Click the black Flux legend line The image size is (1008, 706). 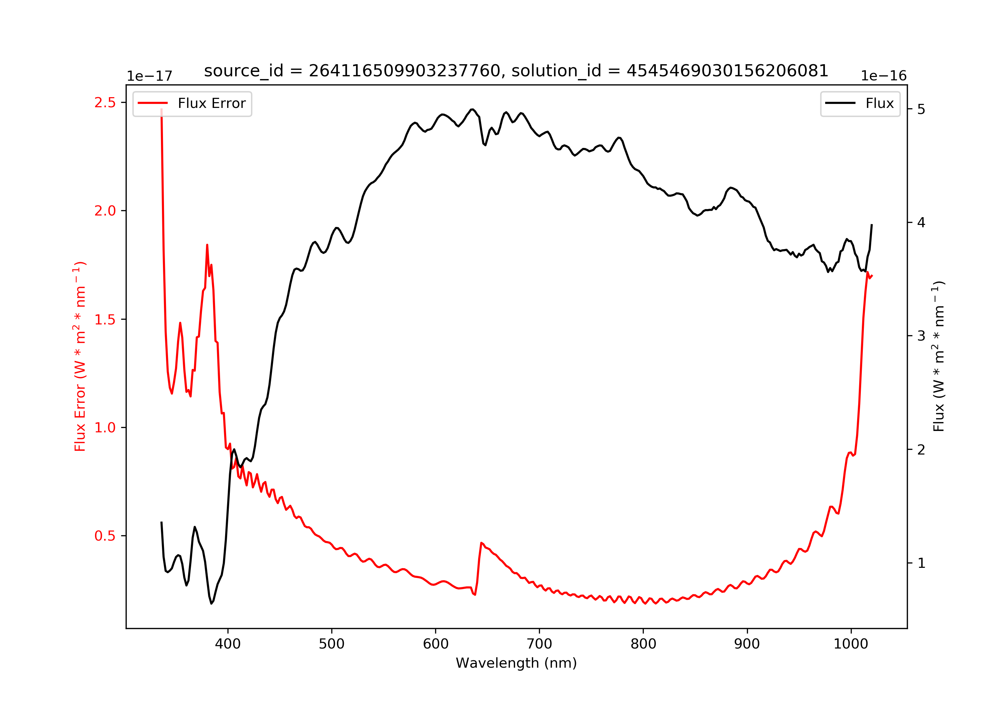pos(840,103)
